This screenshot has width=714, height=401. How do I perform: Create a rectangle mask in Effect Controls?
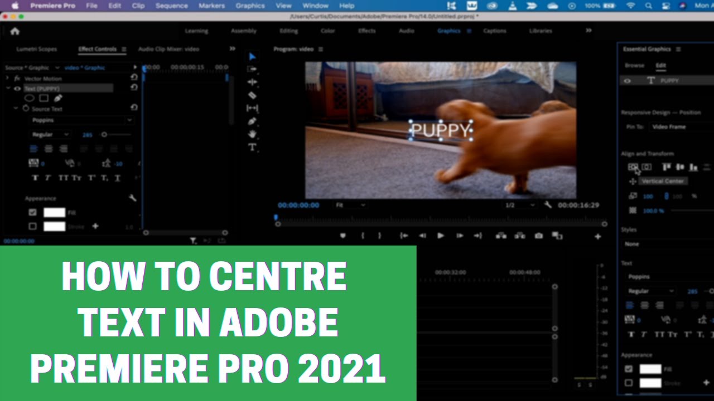pyautogui.click(x=44, y=99)
